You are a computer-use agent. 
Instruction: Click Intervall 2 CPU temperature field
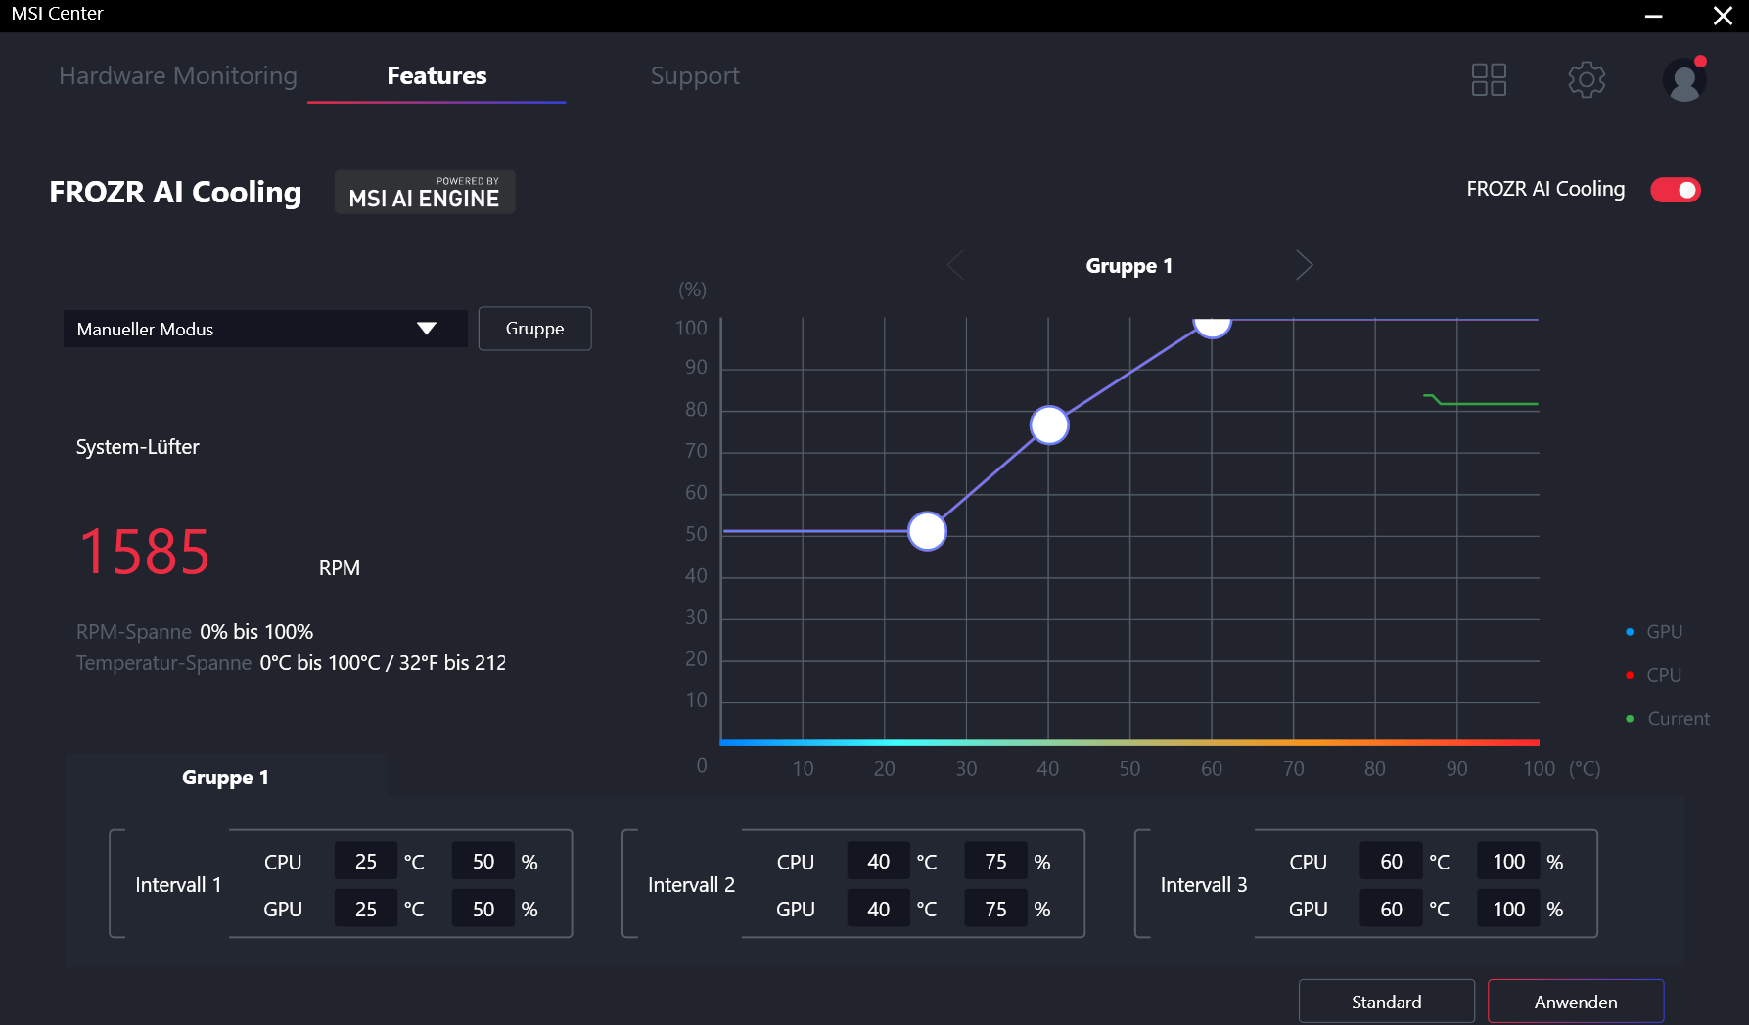click(x=879, y=862)
